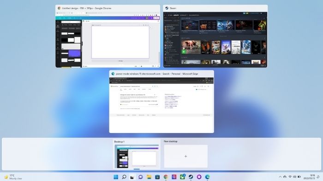The image size is (323, 181).
Task: Open the battery tray icon
Action: pos(299,177)
